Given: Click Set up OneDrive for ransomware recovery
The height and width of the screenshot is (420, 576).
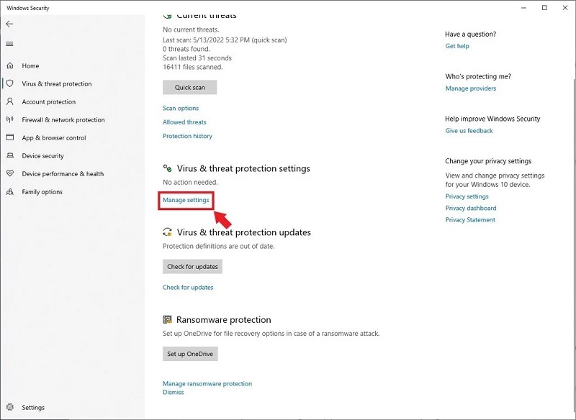Looking at the screenshot, I should [191, 353].
